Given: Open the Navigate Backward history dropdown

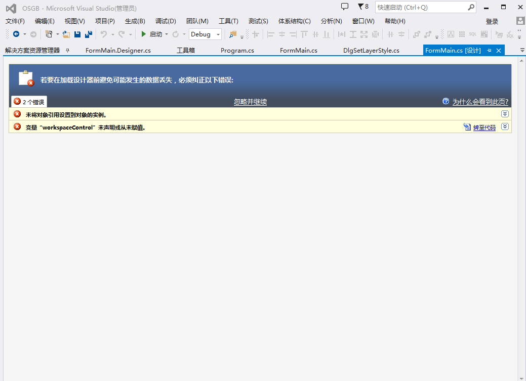Looking at the screenshot, I should (24, 34).
